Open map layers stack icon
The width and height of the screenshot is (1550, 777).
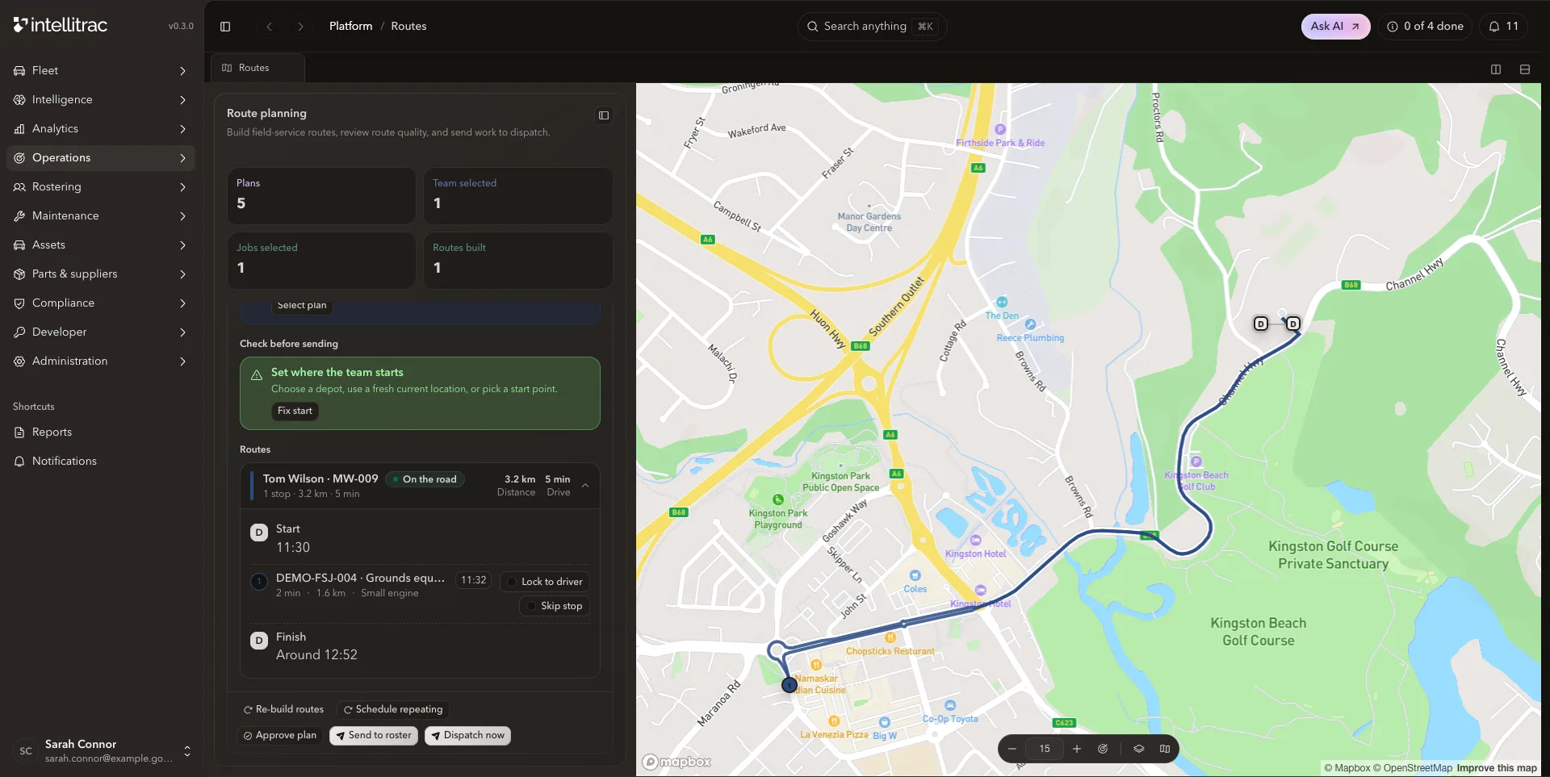pyautogui.click(x=1139, y=749)
